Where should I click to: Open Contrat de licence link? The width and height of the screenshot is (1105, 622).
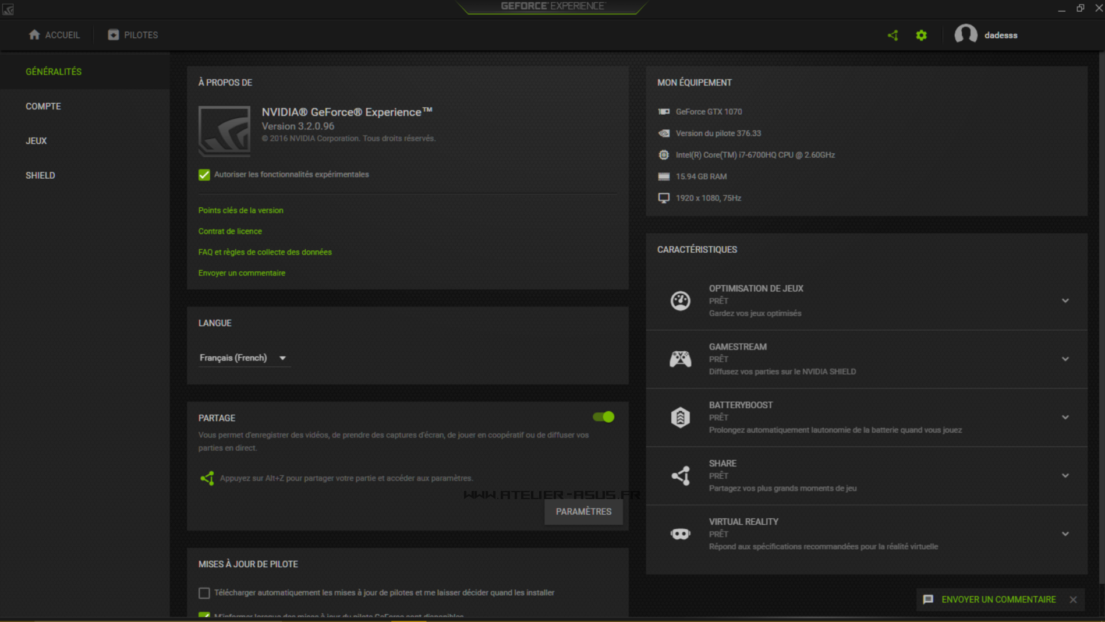[x=230, y=231]
